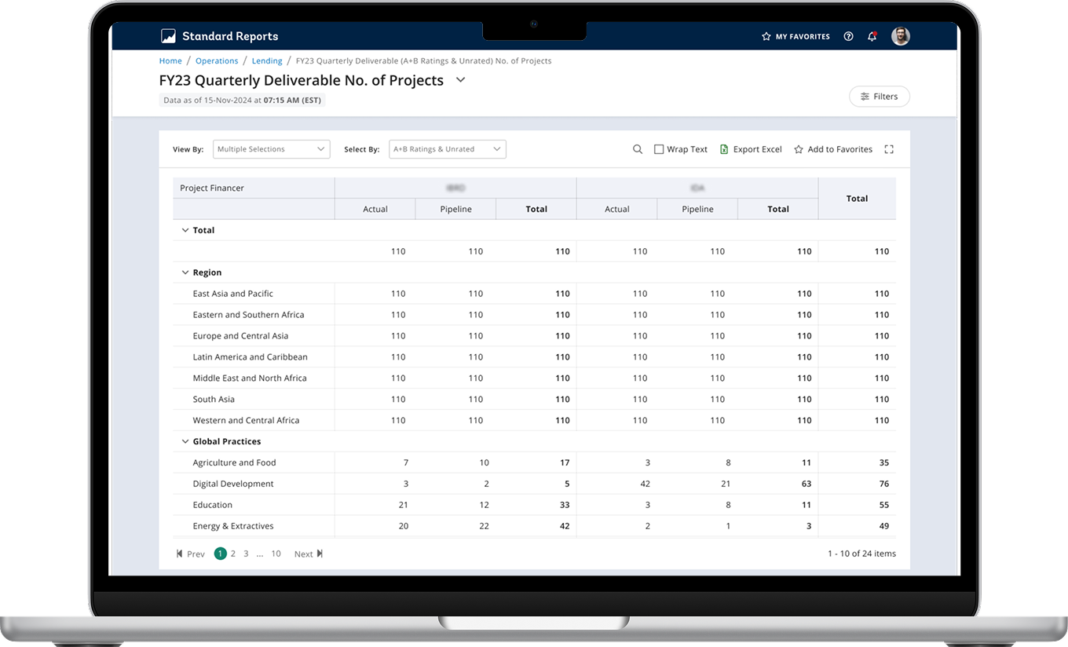The height and width of the screenshot is (647, 1068).
Task: Collapse the Total group
Action: tap(185, 230)
